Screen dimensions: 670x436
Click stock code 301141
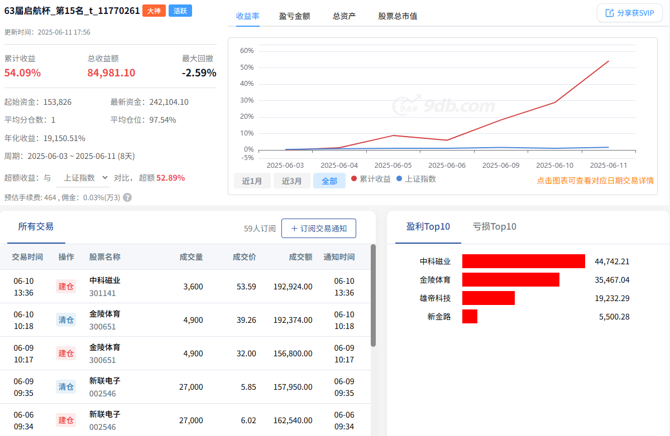(x=103, y=293)
